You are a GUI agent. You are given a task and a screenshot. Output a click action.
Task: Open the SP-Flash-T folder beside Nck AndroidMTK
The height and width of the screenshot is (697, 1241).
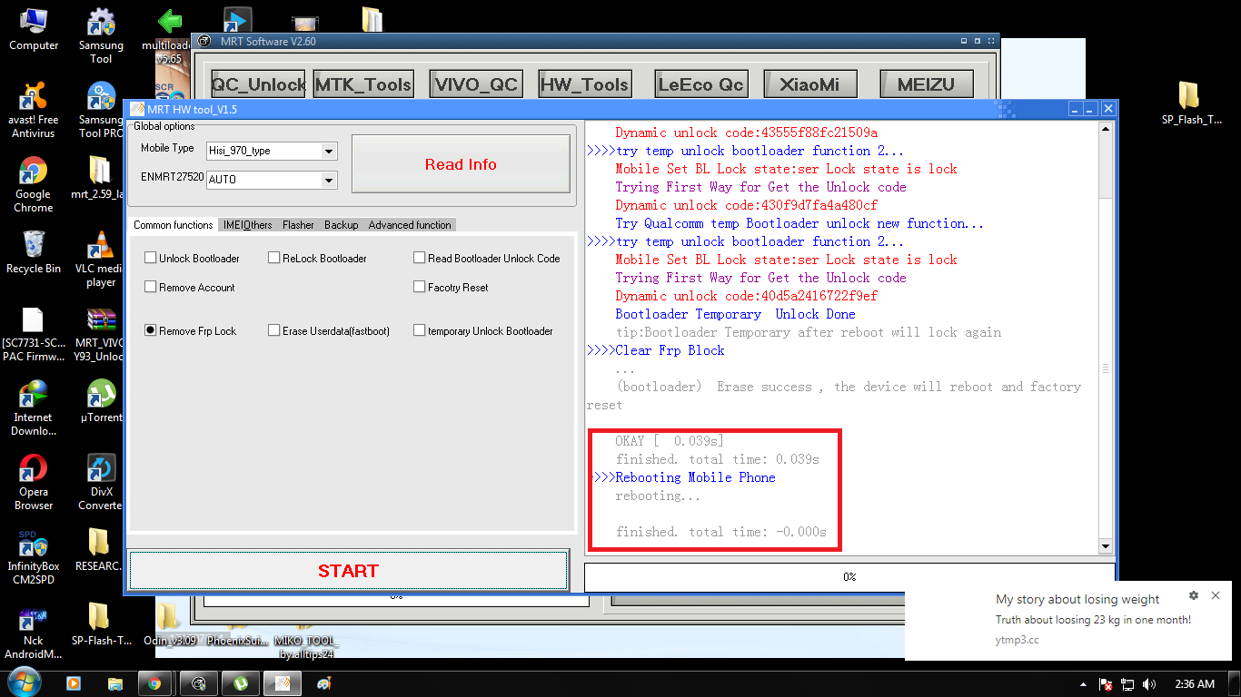[101, 623]
